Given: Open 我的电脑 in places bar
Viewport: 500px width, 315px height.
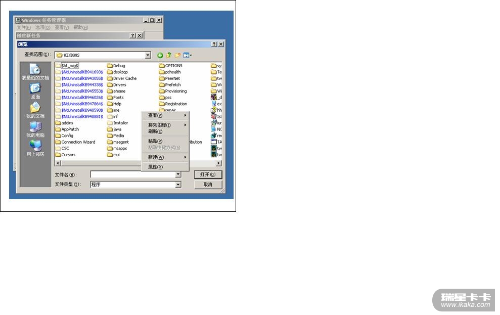Looking at the screenshot, I should 35,129.
